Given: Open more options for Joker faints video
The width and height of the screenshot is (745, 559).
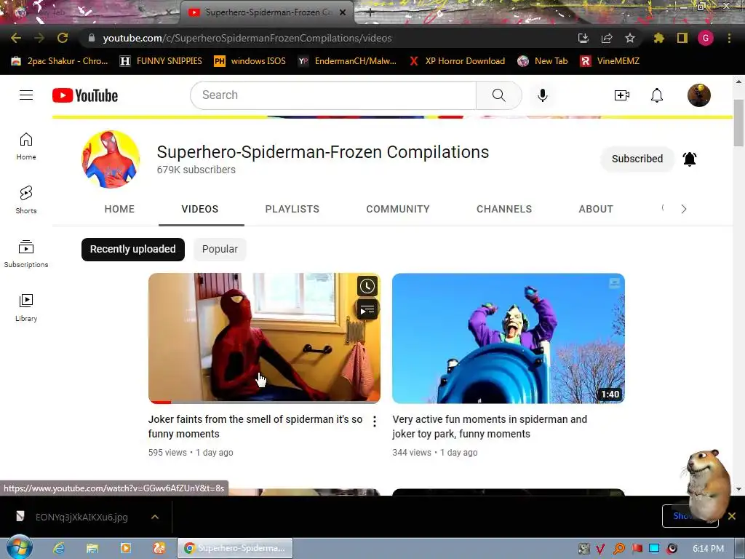Looking at the screenshot, I should [375, 421].
